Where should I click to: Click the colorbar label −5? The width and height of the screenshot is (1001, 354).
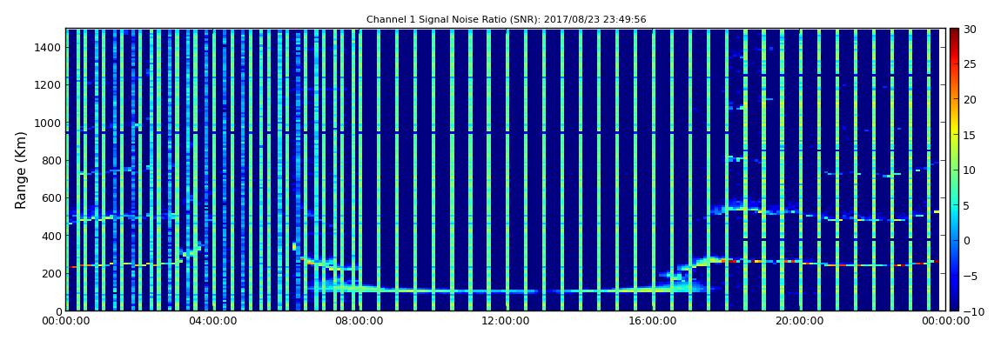point(970,276)
